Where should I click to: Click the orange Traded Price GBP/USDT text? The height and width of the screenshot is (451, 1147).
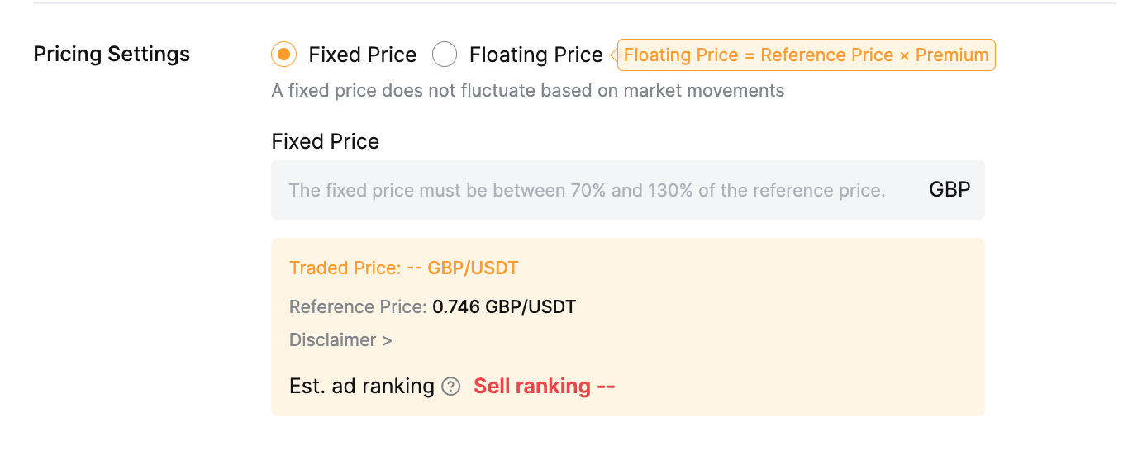403,268
